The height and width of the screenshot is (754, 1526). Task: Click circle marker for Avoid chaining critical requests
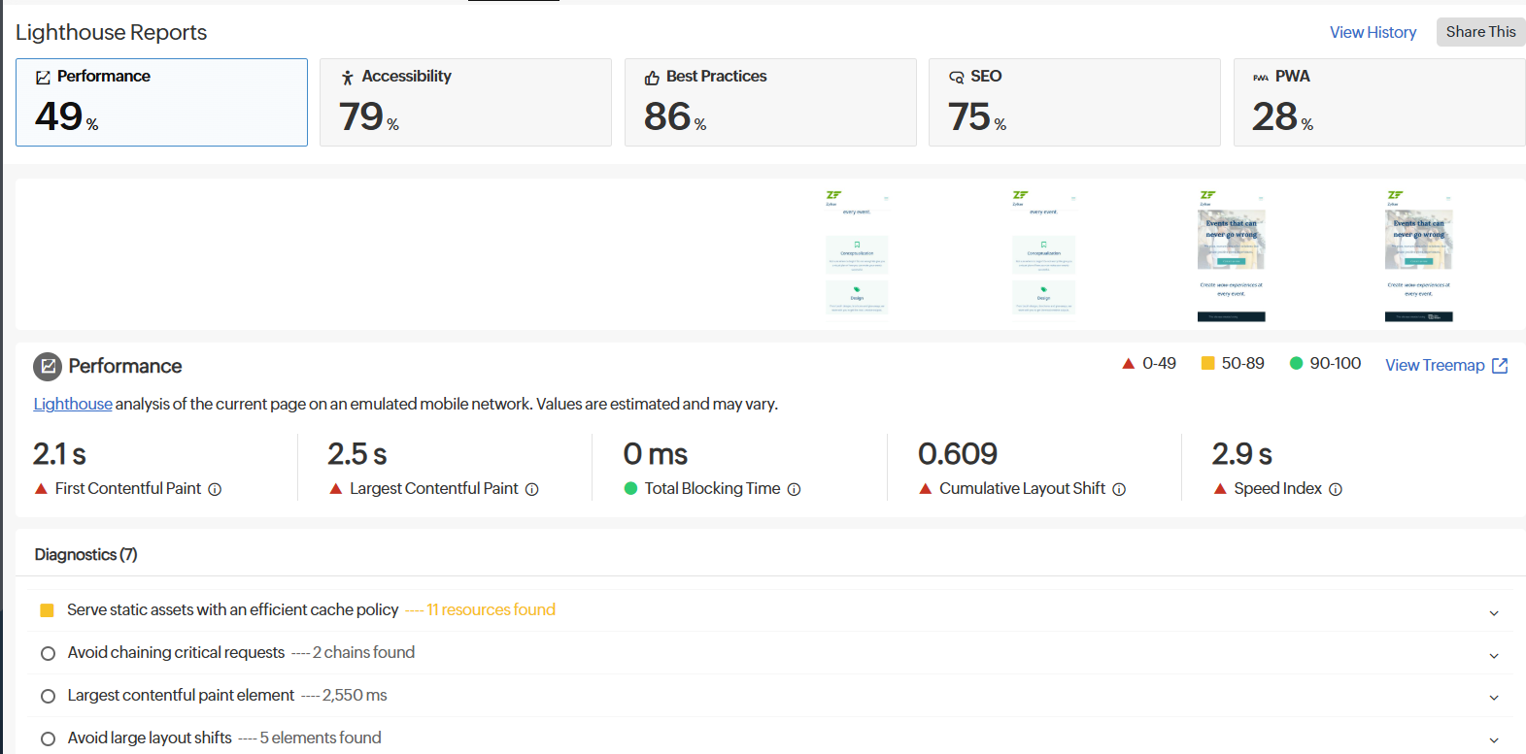pos(48,654)
